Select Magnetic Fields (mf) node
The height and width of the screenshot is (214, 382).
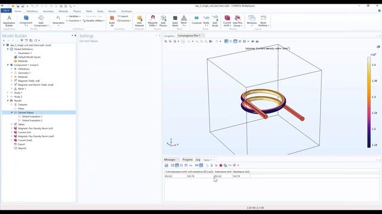tap(29, 81)
